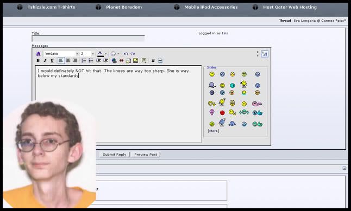The image size is (351, 211).
Task: Toggle bold formatting
Action: [38, 61]
